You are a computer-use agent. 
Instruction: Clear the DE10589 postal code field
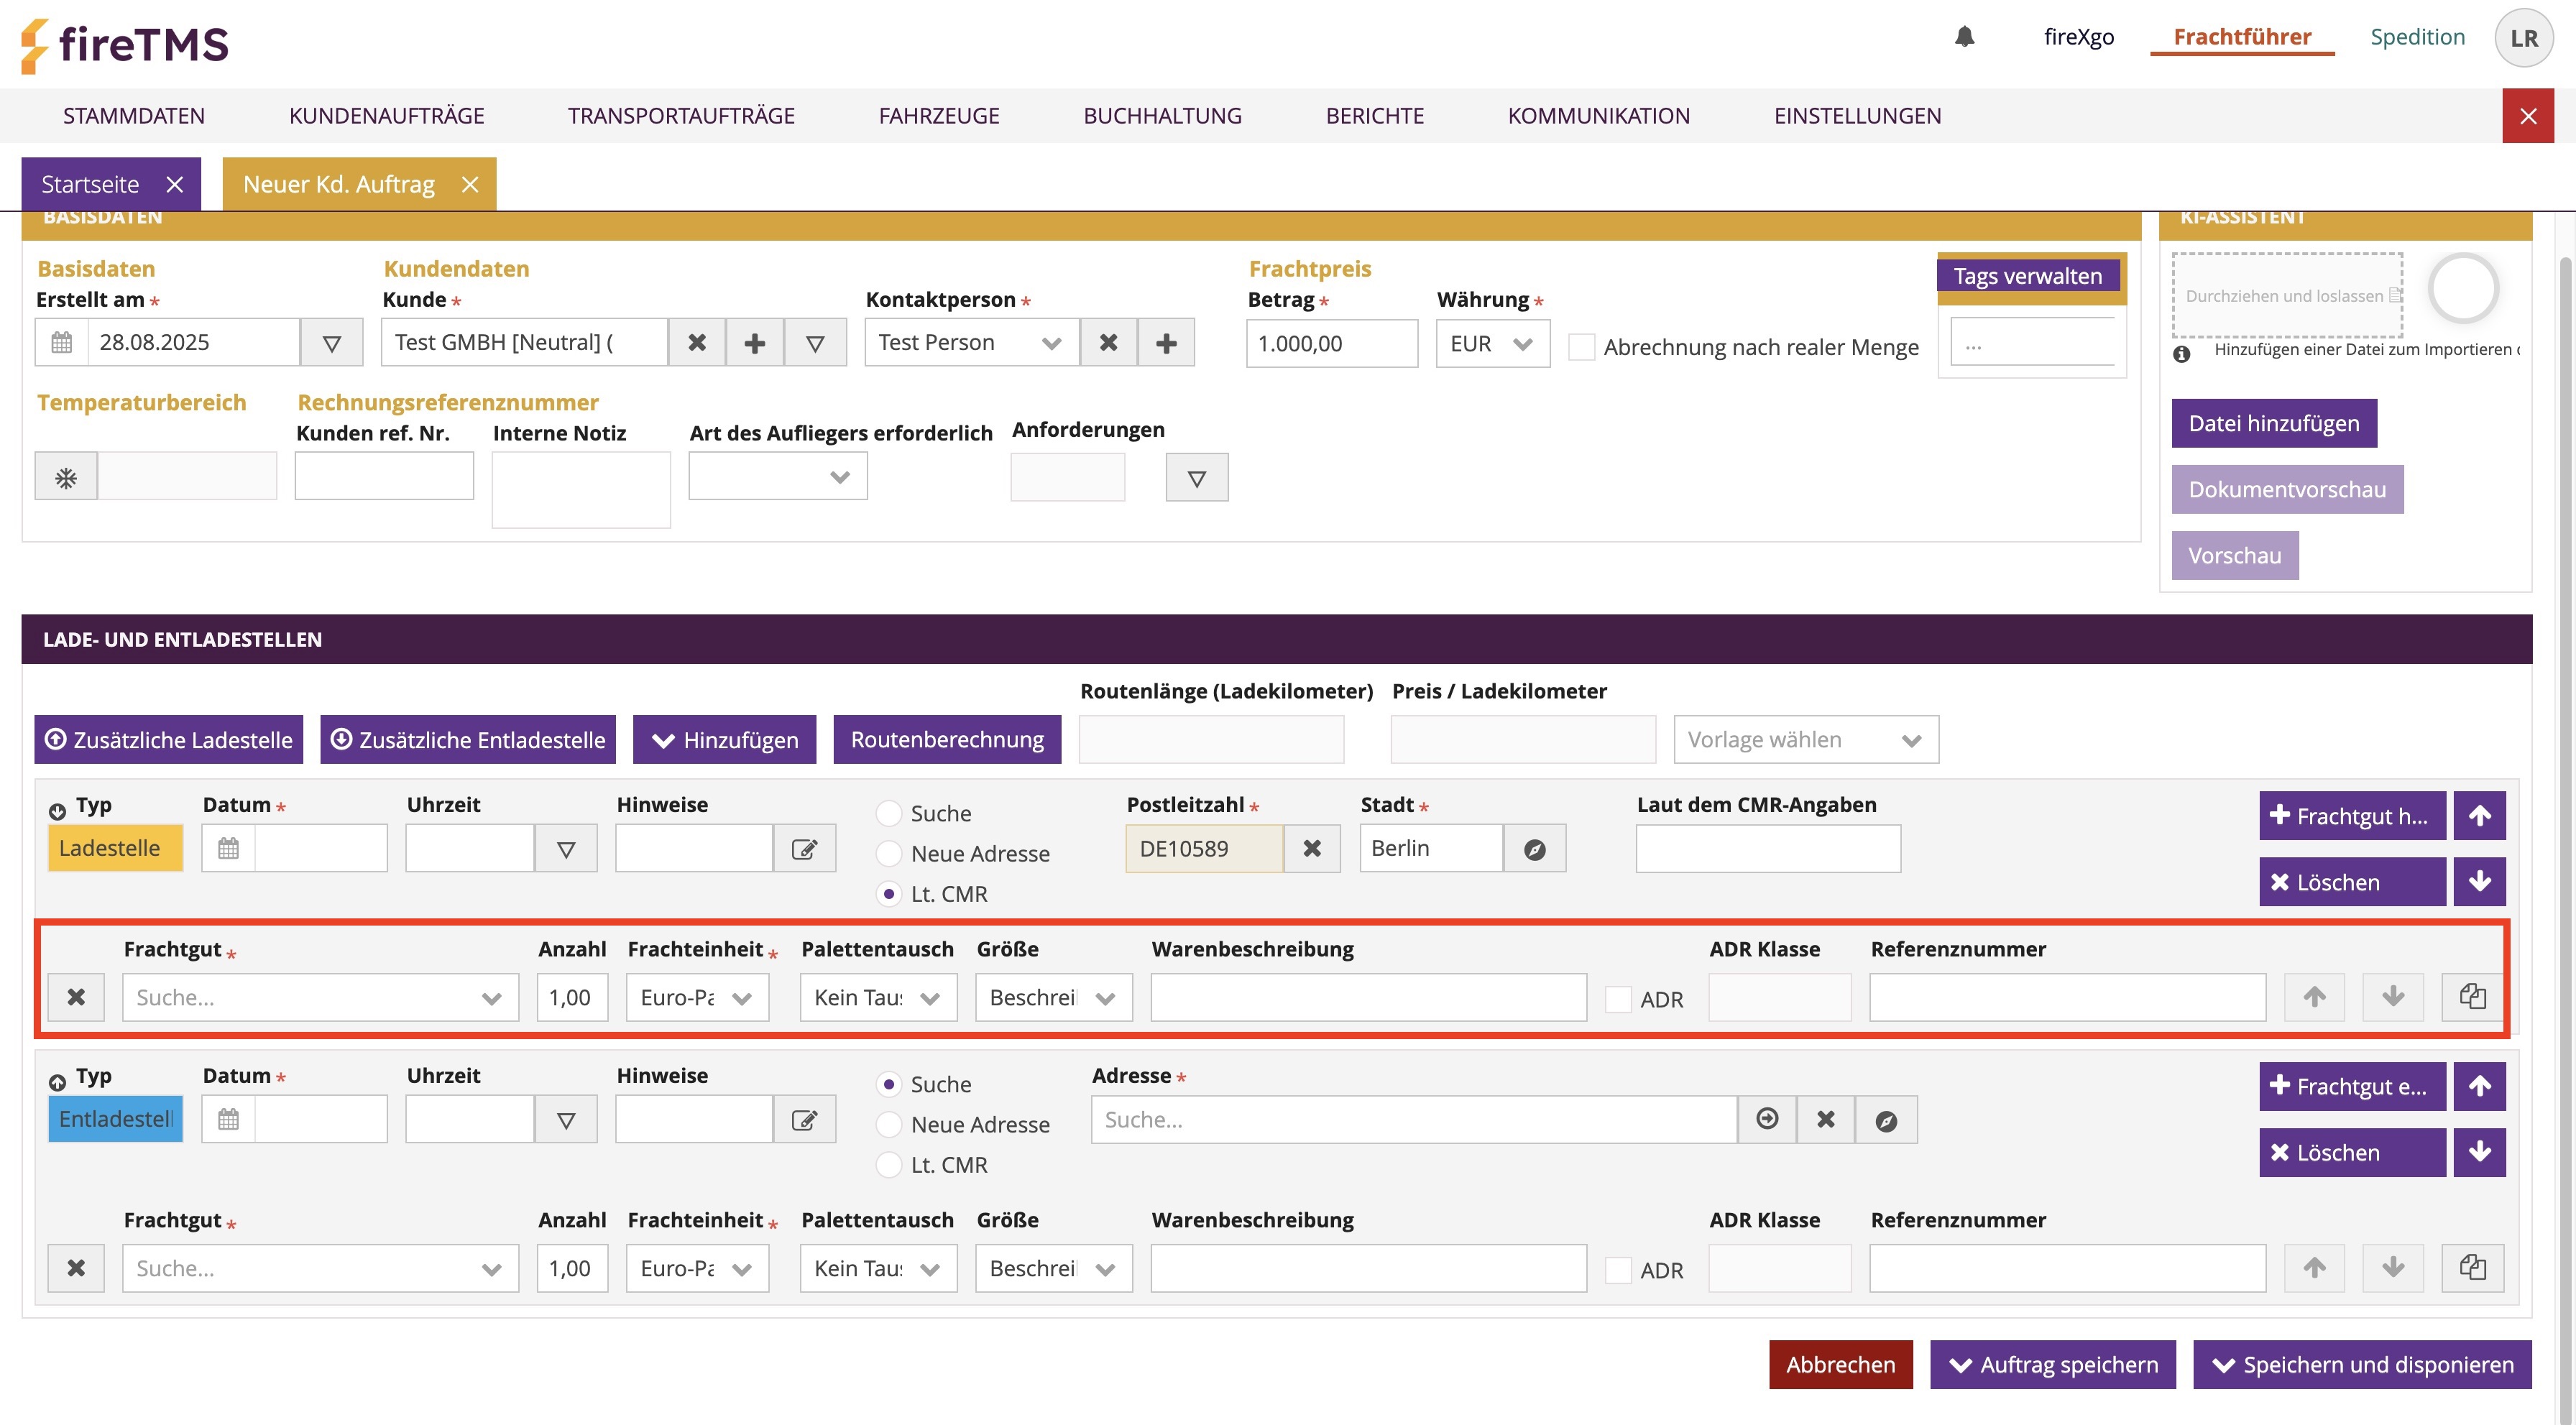1312,849
